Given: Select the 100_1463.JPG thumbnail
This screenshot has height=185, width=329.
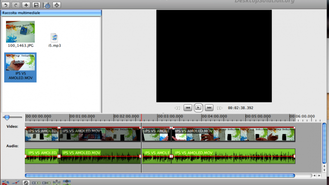Looking at the screenshot, I should pos(20,32).
